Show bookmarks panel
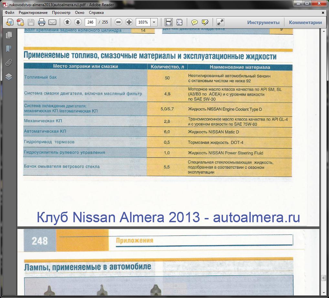The image size is (329, 298). tap(9, 49)
